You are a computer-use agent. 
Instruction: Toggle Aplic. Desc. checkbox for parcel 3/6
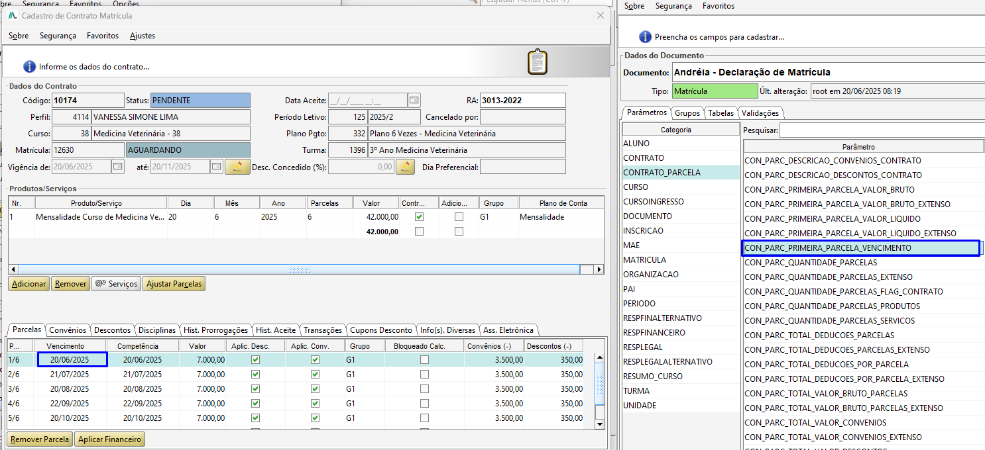point(255,389)
